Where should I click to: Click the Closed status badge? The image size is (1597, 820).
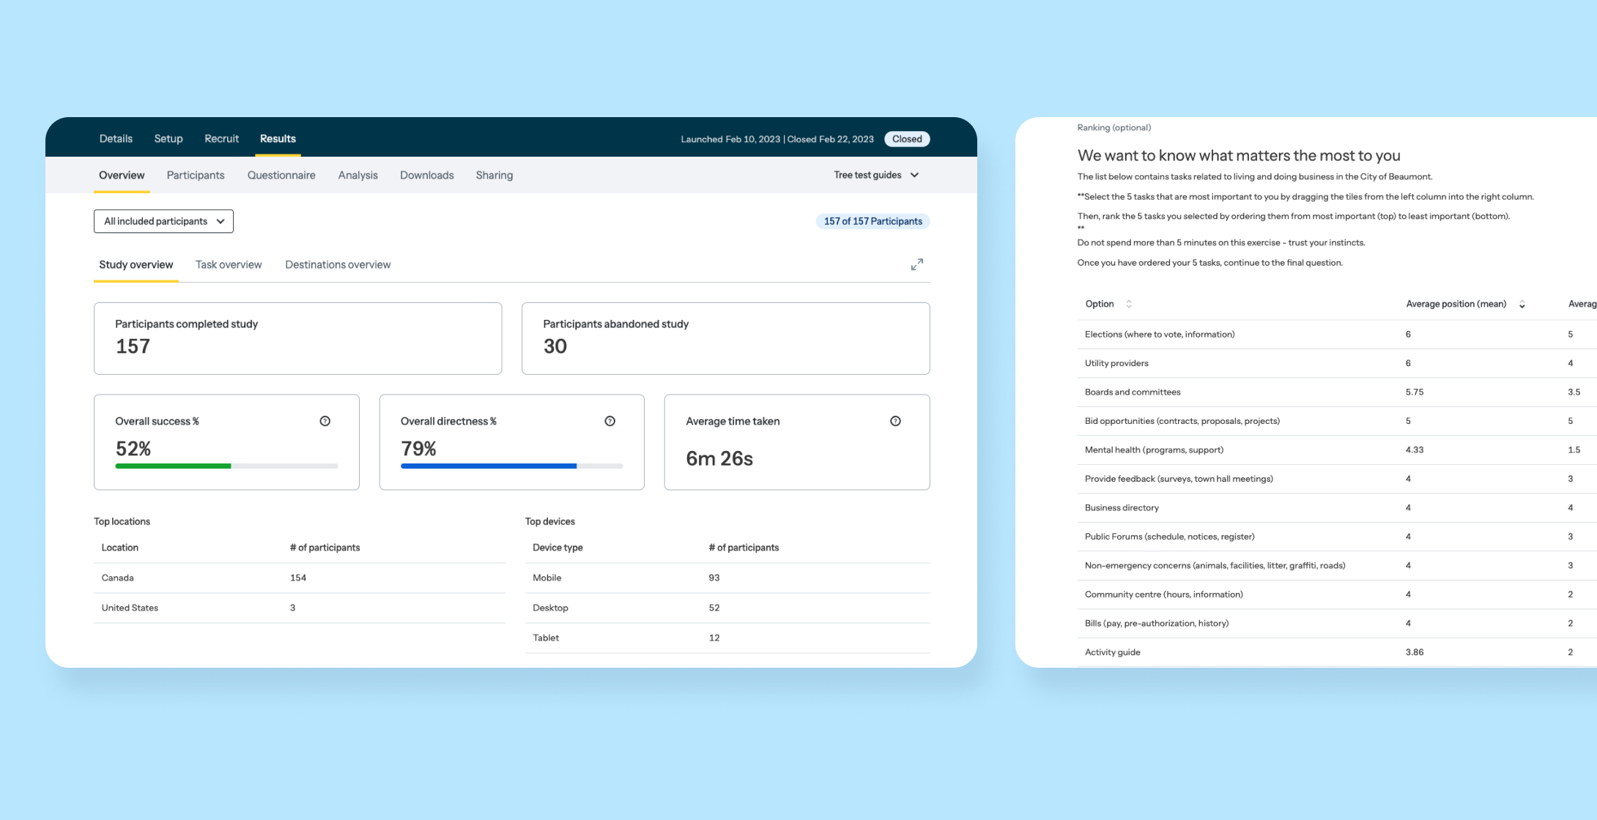click(906, 139)
